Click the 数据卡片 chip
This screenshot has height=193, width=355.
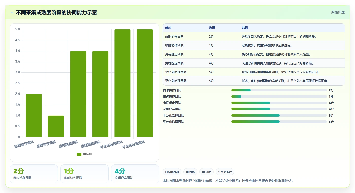click(225, 172)
